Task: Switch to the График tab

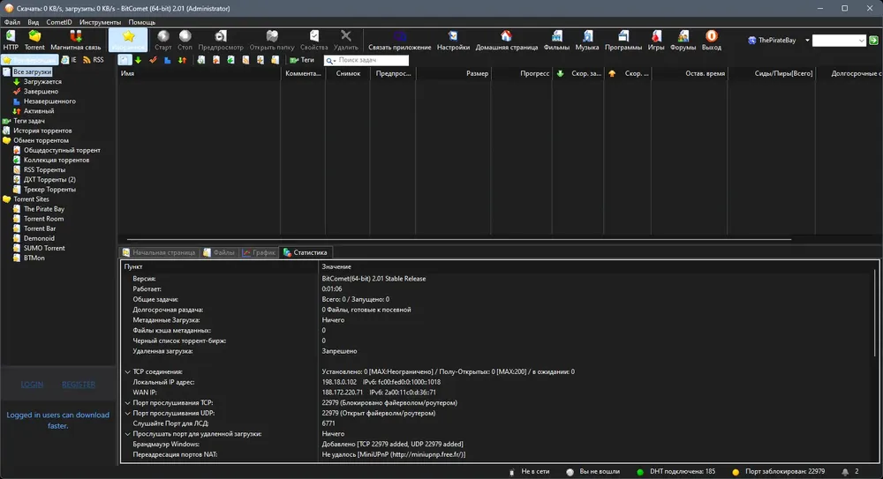Action: [259, 252]
